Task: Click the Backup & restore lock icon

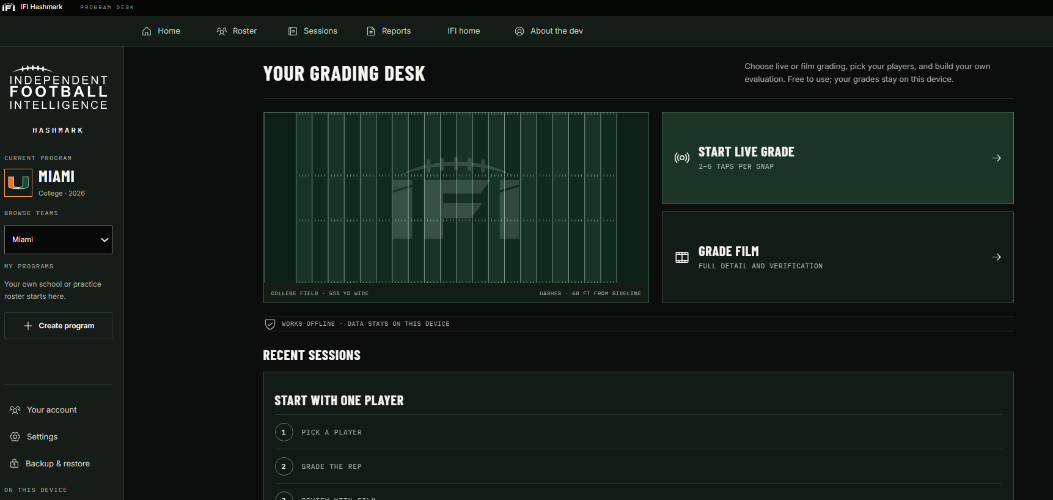Action: pos(15,464)
